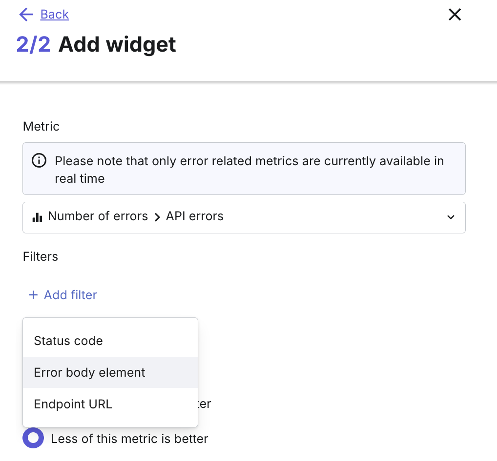
Task: Click the Metric section label
Action: [41, 127]
